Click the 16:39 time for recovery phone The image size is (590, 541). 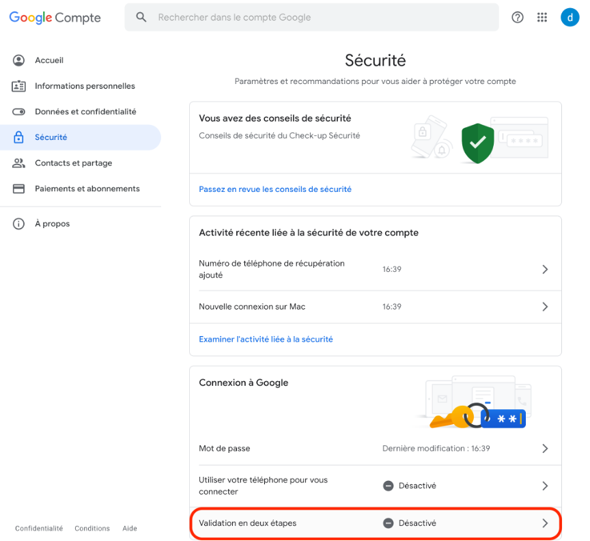point(392,269)
